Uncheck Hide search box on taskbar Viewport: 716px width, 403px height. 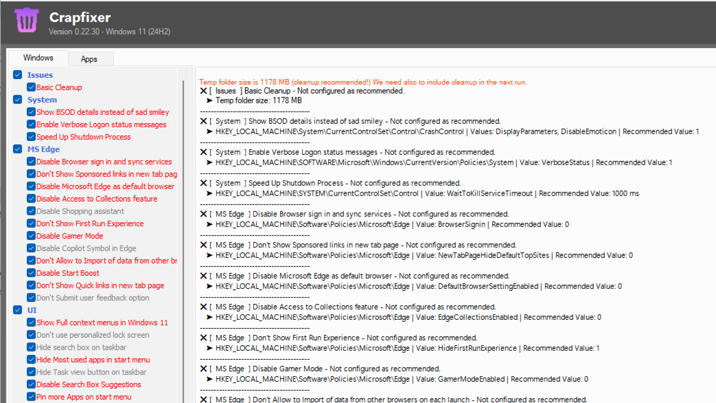click(x=31, y=347)
